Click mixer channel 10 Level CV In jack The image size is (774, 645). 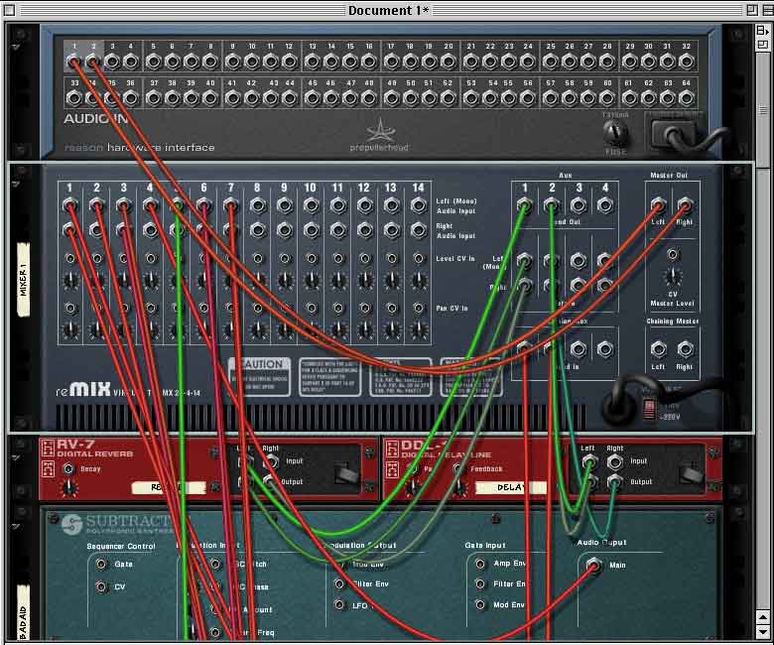311,258
